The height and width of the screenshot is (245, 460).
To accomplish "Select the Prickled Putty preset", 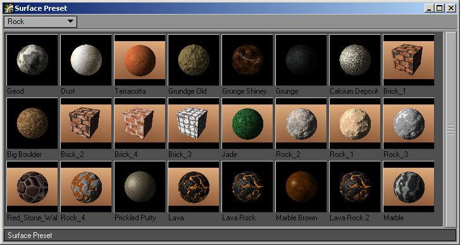I will [140, 187].
